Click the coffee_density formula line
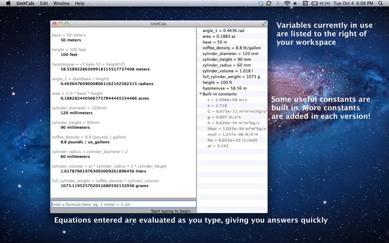Viewport: 389px width, 243px height. click(89, 137)
